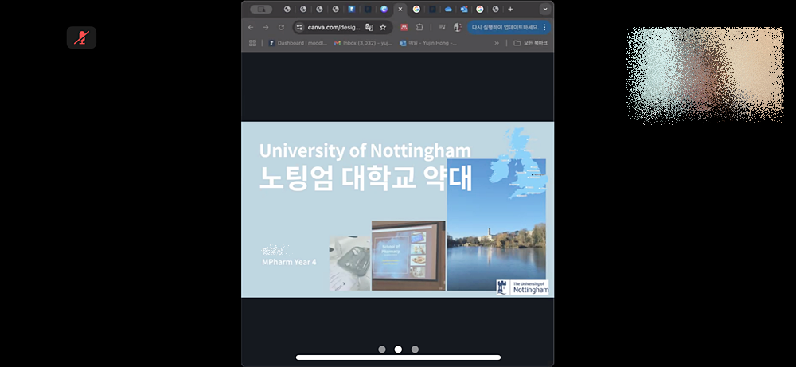Select the University of Nottingham title text
This screenshot has height=367, width=796.
click(365, 150)
